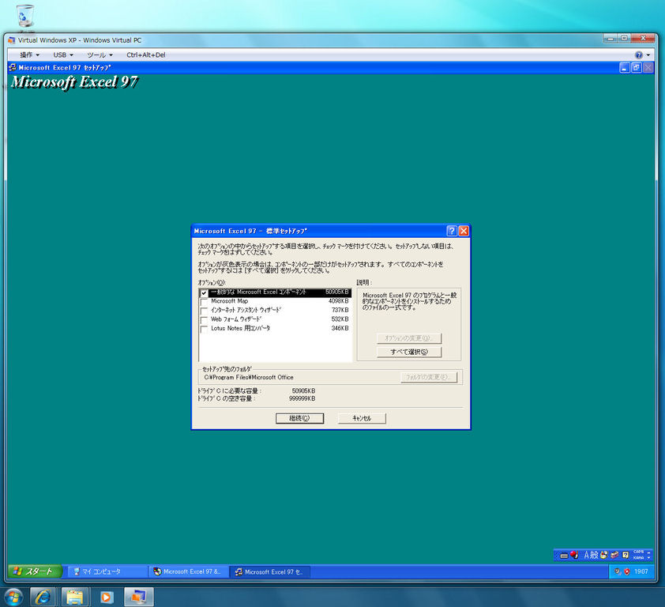Click the 737KB size value
Viewport: 665px width, 607px height.
(x=340, y=311)
